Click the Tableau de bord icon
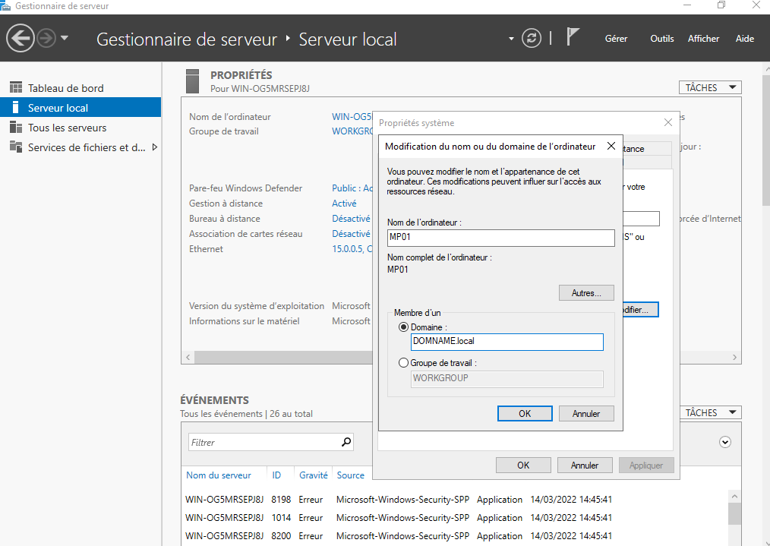This screenshot has width=770, height=546. click(x=16, y=88)
